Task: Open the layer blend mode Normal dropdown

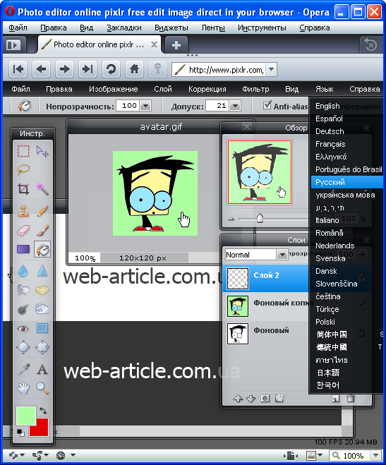Action: tap(282, 255)
